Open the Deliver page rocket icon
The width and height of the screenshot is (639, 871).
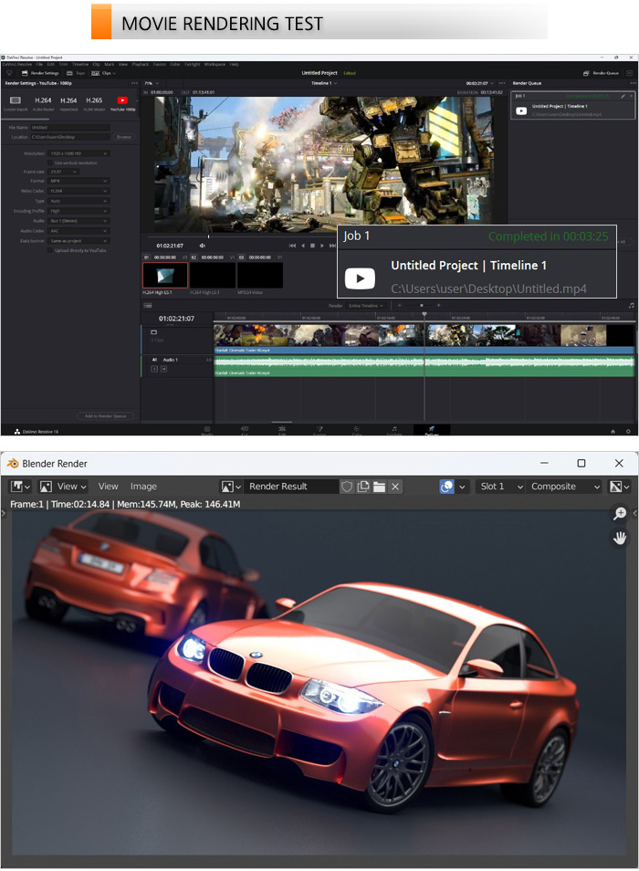coord(431,428)
